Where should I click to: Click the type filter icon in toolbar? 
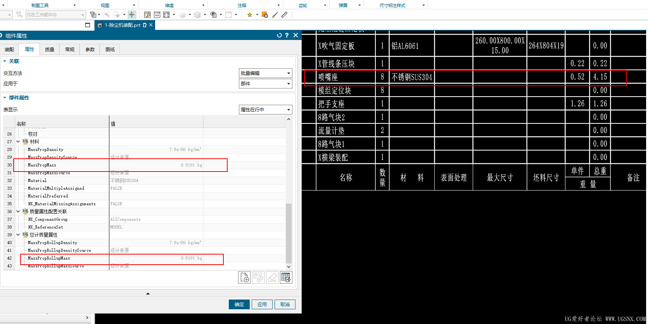point(93,15)
